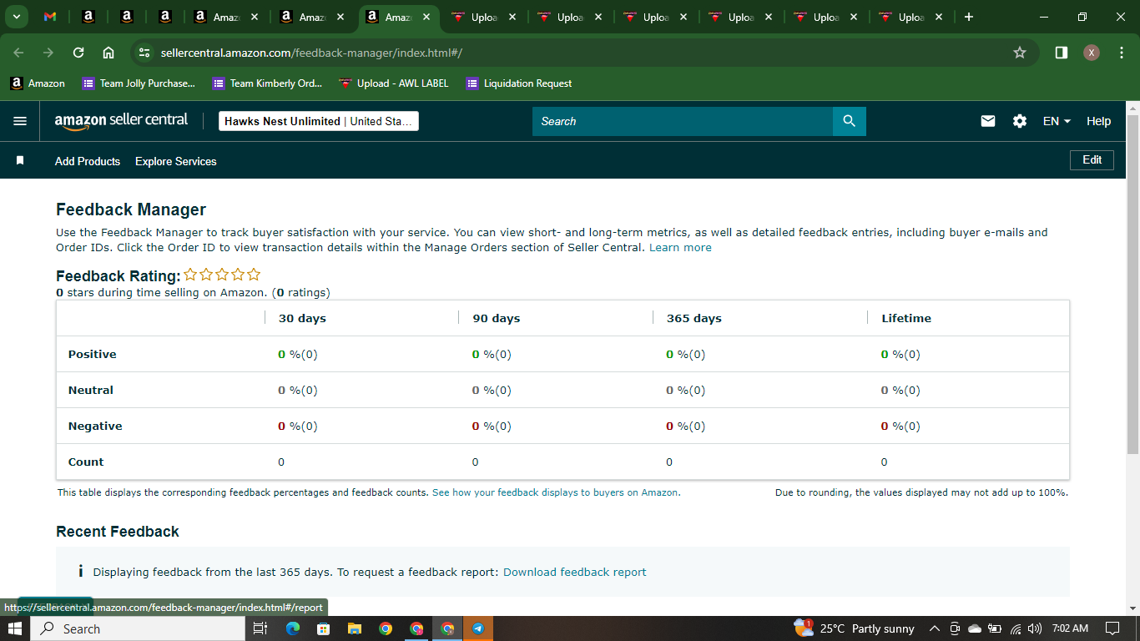Open the Amazon bookmark
The image size is (1140, 641).
point(38,83)
